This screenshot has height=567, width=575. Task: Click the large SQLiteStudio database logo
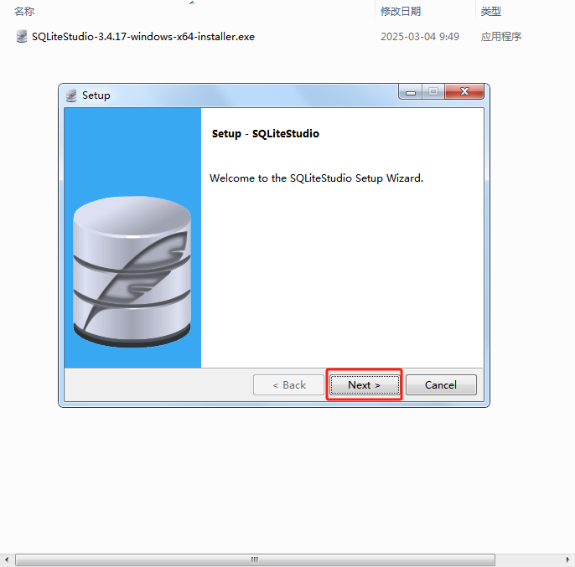(x=132, y=271)
